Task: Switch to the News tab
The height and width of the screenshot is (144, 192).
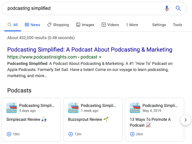Action: click(x=33, y=25)
